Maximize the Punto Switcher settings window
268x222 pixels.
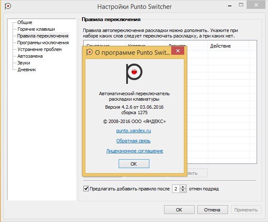coord(241,5)
